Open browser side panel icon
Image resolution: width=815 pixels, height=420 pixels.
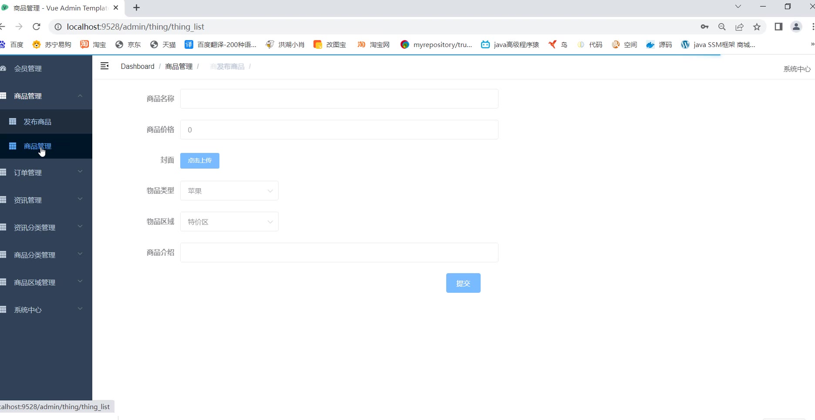(778, 27)
